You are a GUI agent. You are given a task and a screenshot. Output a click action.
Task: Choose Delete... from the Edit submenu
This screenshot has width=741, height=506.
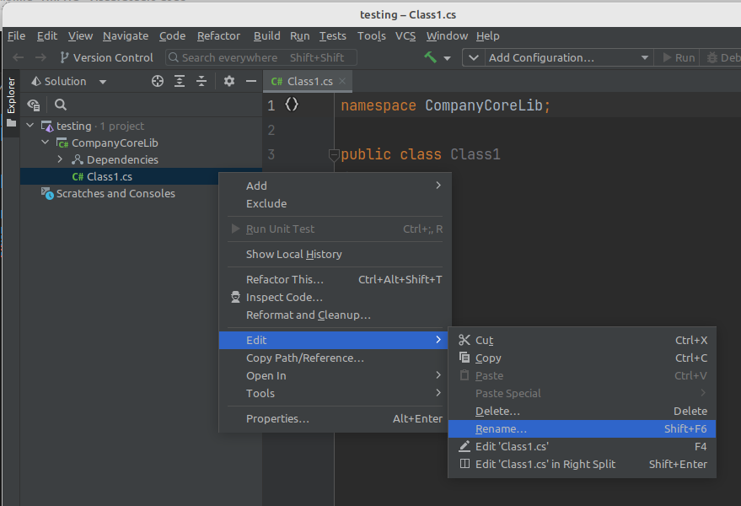497,411
